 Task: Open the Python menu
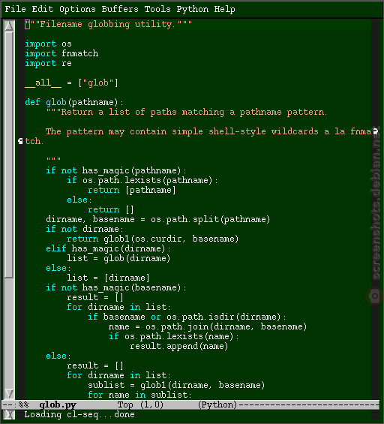[x=193, y=9]
